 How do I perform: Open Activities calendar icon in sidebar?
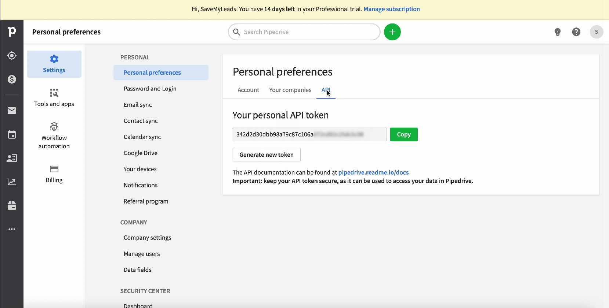click(12, 135)
